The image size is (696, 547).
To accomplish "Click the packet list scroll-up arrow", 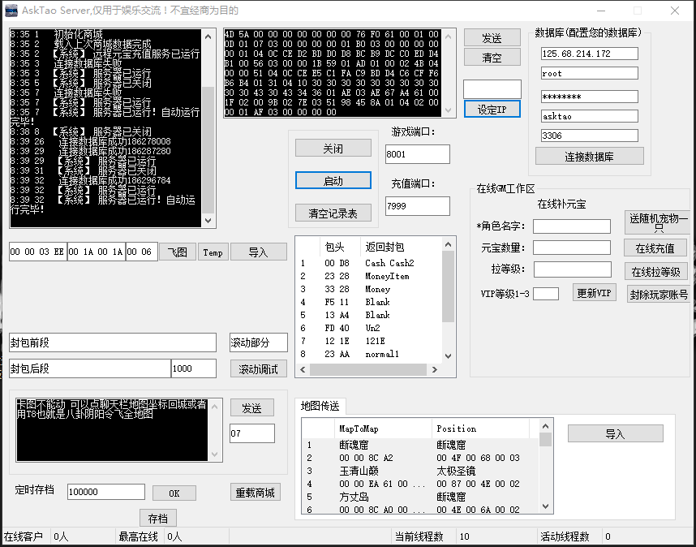I will coord(449,244).
